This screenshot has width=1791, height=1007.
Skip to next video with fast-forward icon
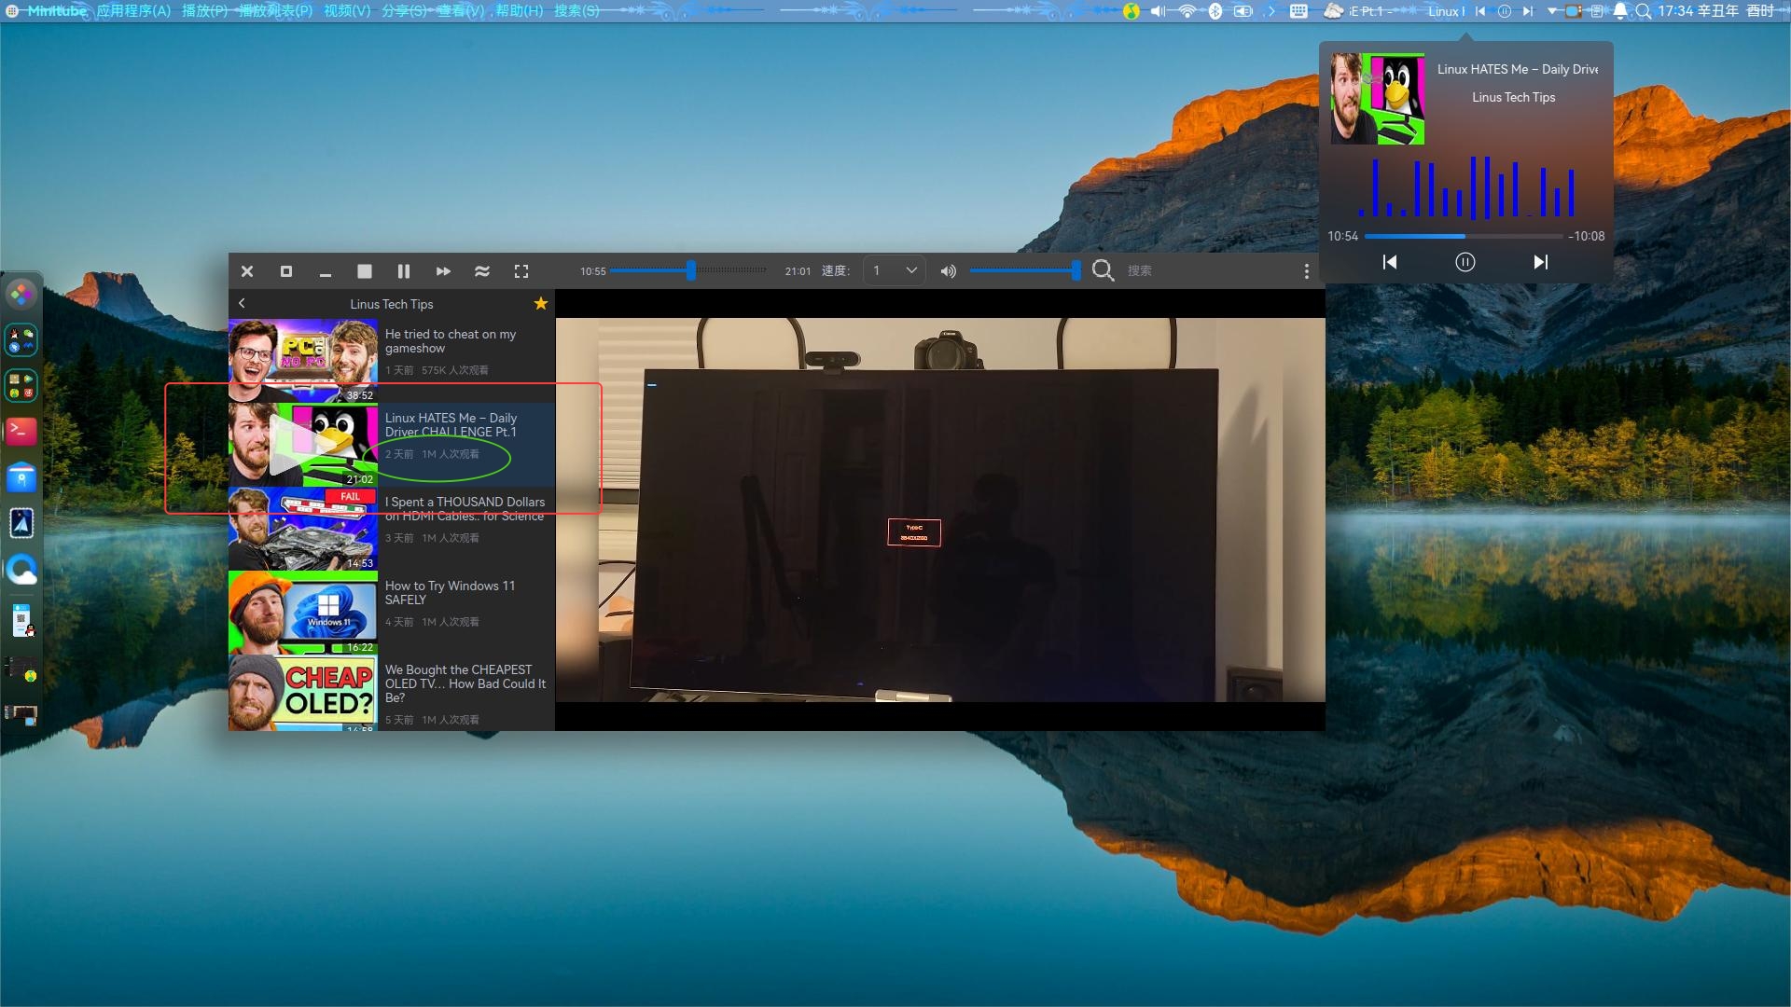tap(443, 271)
